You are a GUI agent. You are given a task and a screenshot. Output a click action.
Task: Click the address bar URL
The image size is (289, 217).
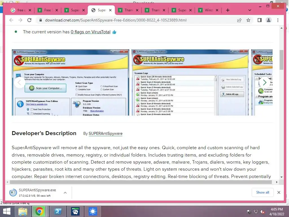[x=116, y=20]
